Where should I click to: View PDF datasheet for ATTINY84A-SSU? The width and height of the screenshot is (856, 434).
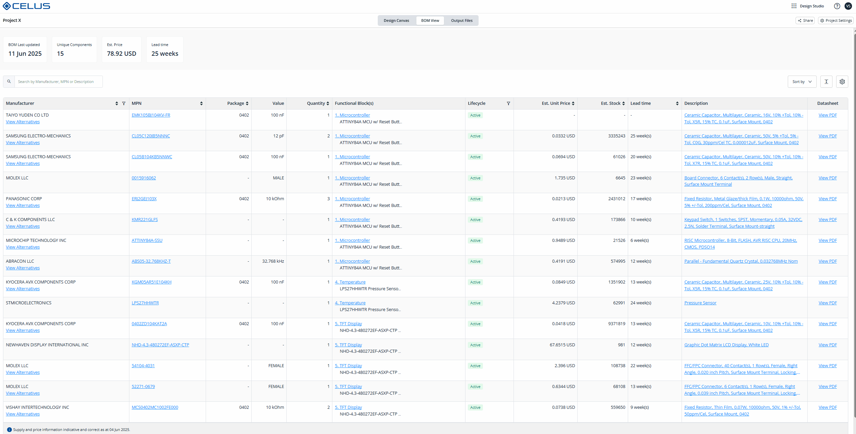pyautogui.click(x=827, y=240)
